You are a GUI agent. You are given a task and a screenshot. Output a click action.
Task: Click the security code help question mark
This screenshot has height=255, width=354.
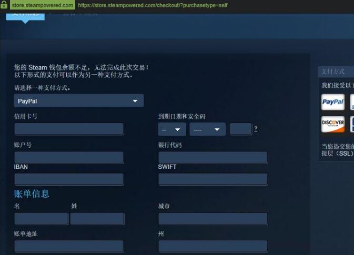256,129
